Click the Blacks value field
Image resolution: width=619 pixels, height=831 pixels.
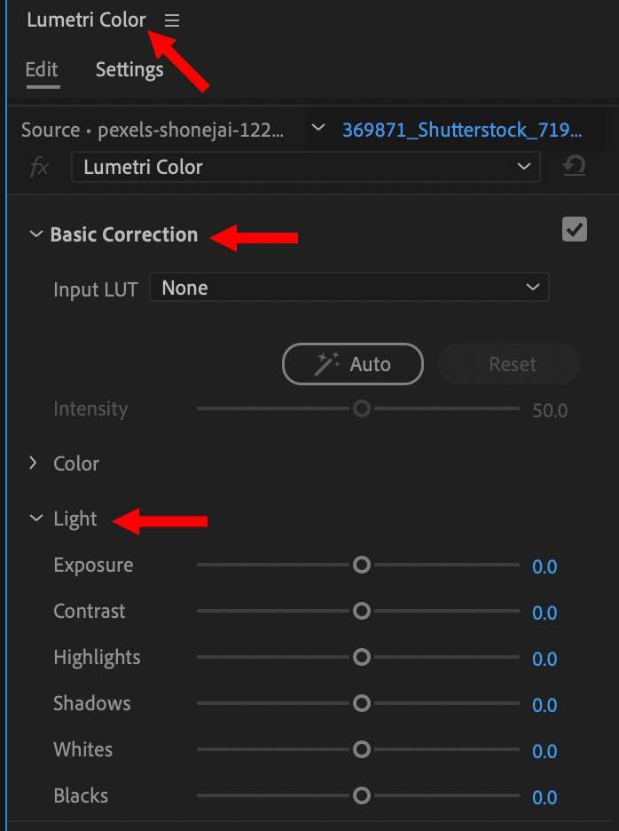click(x=545, y=797)
